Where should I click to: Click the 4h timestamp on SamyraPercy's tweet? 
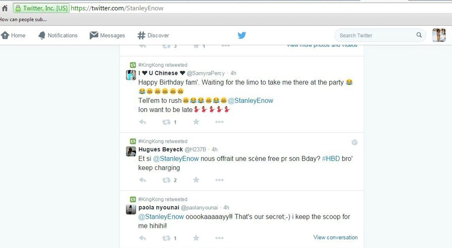(233, 73)
